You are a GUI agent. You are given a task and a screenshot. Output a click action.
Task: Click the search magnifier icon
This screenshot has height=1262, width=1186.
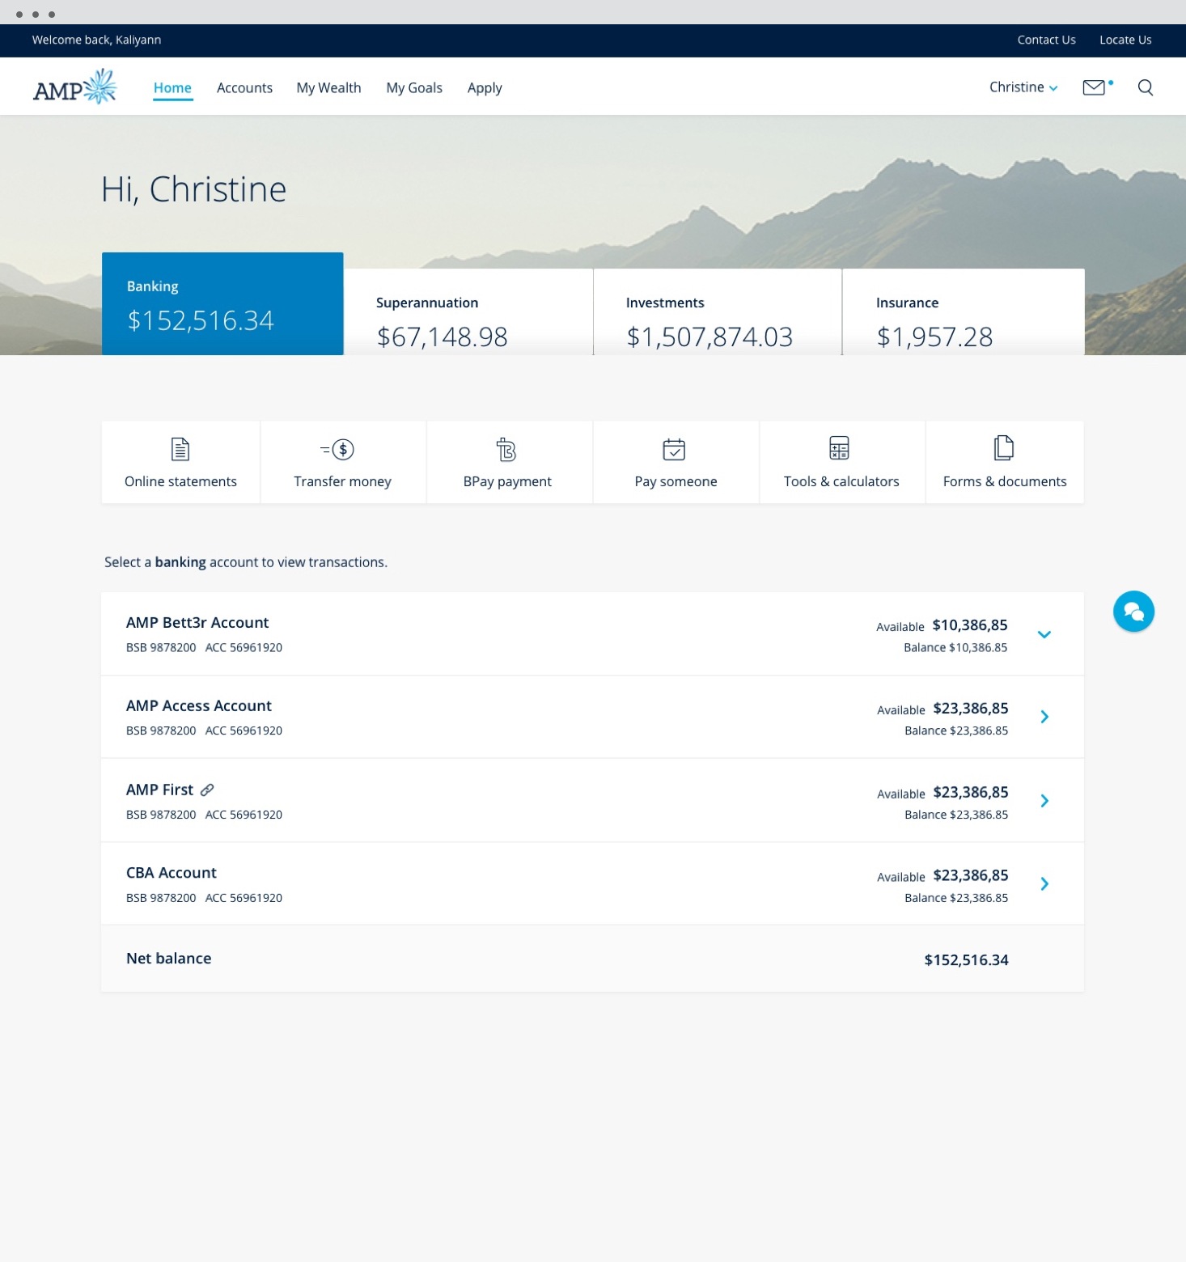point(1146,87)
